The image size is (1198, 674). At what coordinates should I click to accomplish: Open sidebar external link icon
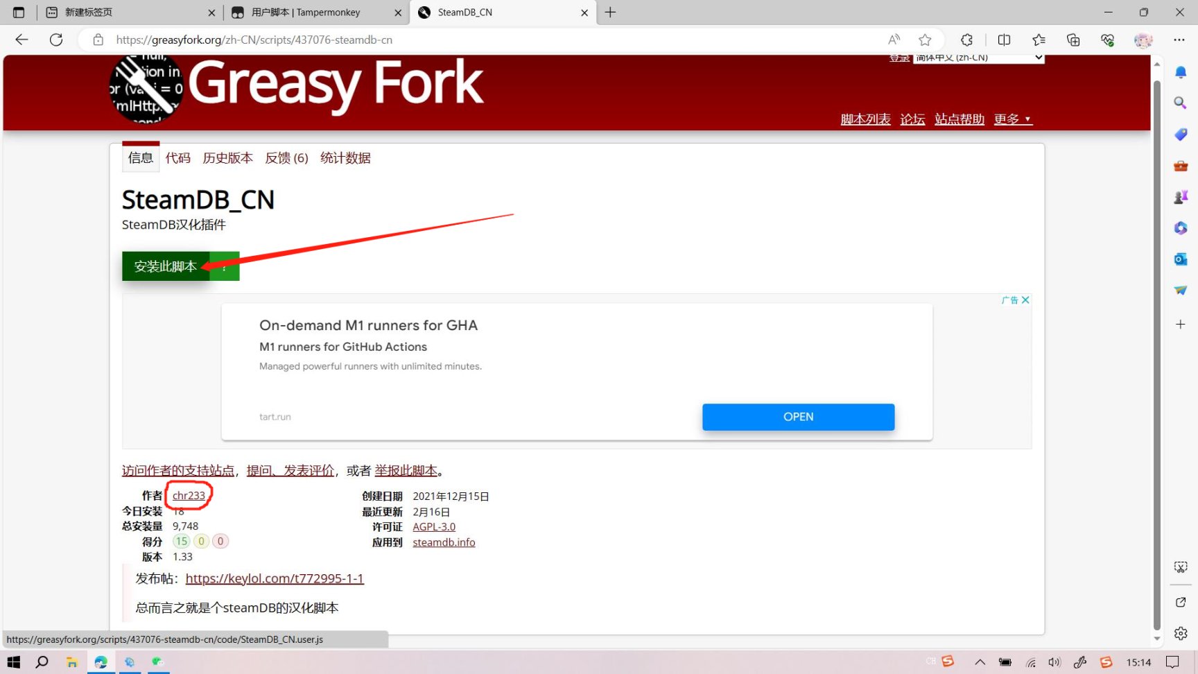click(x=1181, y=602)
